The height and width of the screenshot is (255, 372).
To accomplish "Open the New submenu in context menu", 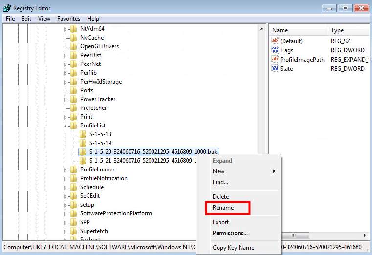I will tap(239, 171).
